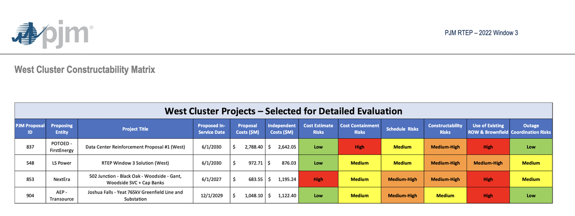Click the 'Project Title' column header
Viewport: 575px width, 216px height.
135,129
